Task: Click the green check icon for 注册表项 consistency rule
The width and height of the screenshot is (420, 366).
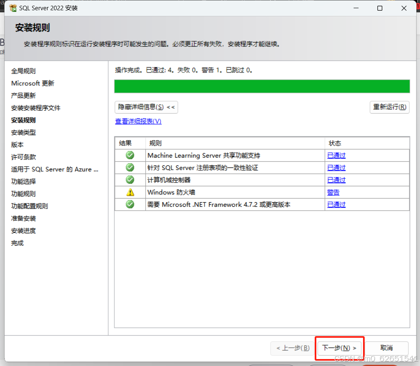Action: (x=130, y=167)
